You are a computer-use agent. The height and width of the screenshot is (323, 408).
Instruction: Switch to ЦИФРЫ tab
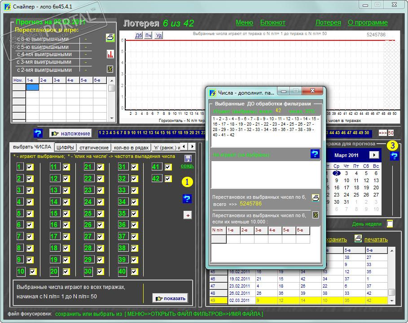(x=66, y=148)
